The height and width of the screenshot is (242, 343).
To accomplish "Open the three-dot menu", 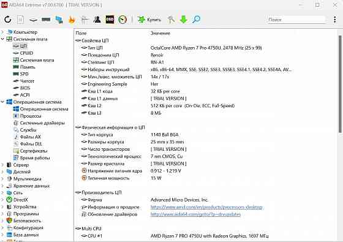I will click(334, 20).
